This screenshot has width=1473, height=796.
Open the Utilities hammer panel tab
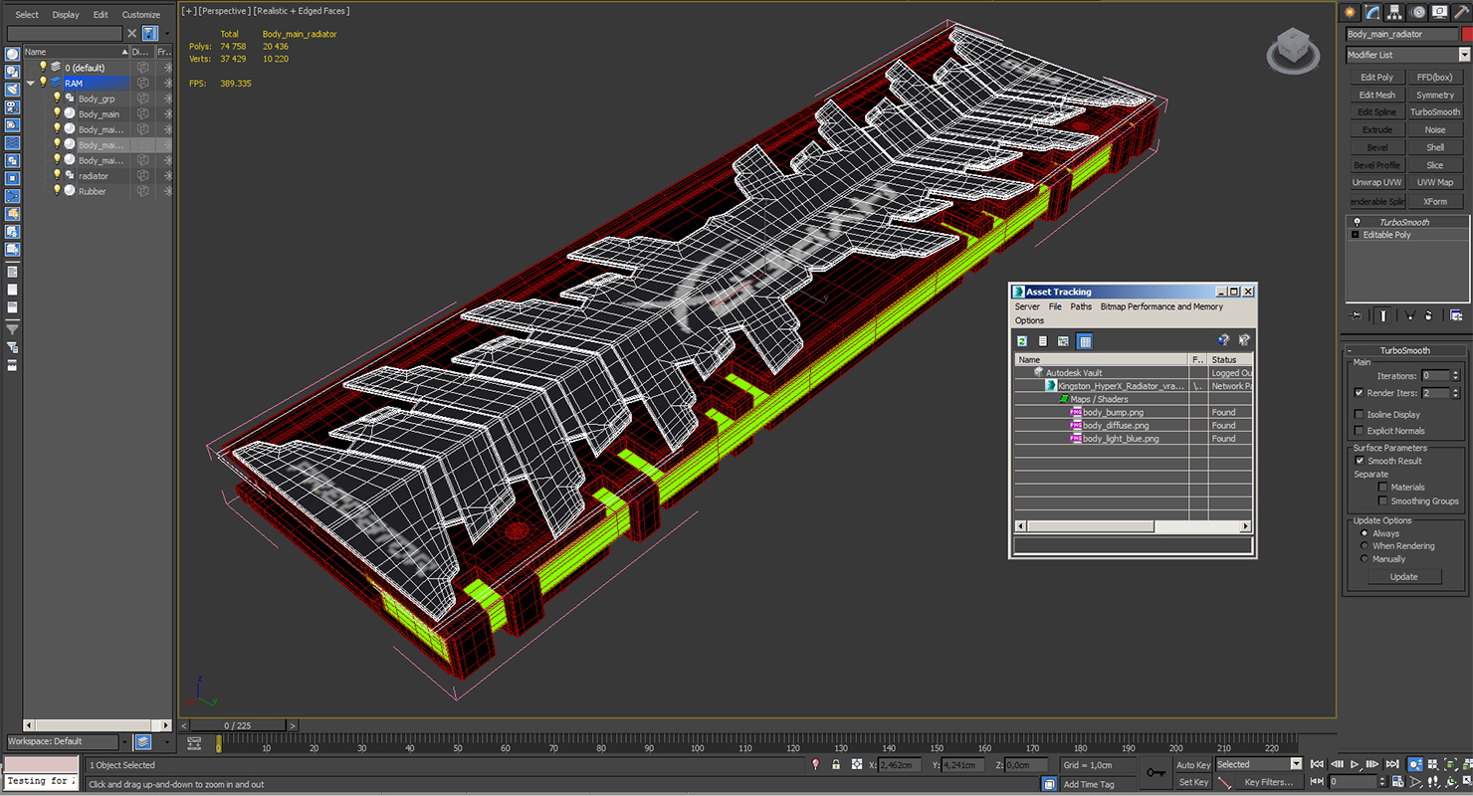[x=1461, y=12]
